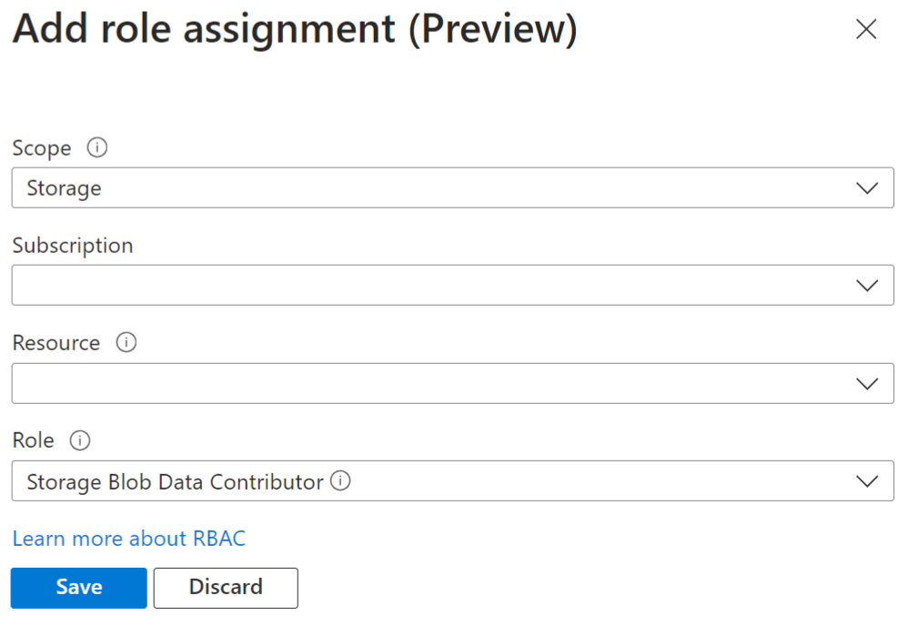The image size is (918, 626).
Task: Click the info icon next to Role label
Action: click(80, 440)
